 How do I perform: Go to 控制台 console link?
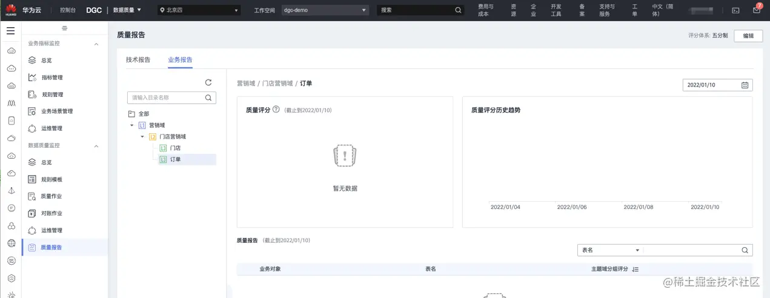[x=68, y=10]
